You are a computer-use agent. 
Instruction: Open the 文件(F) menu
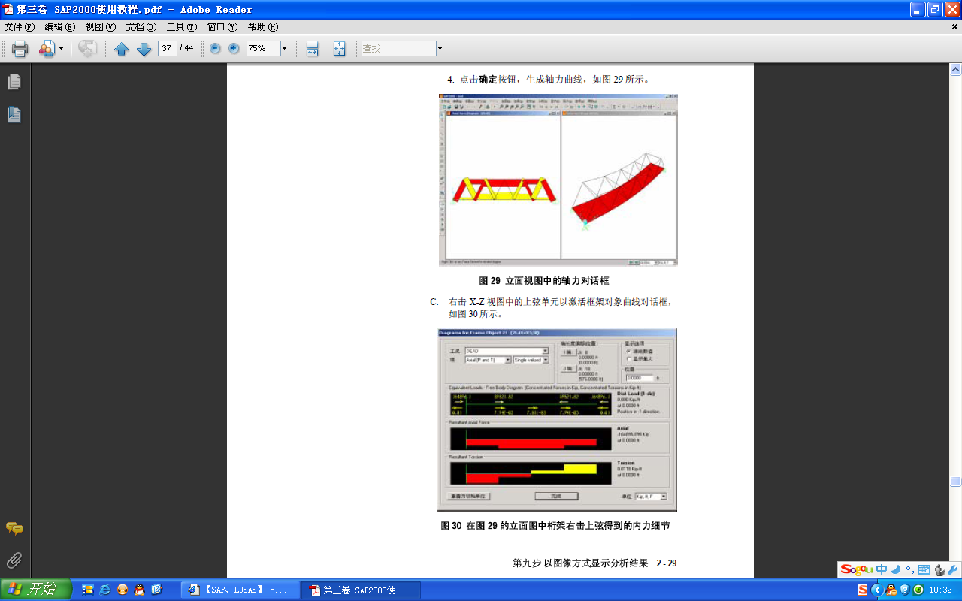coord(20,27)
